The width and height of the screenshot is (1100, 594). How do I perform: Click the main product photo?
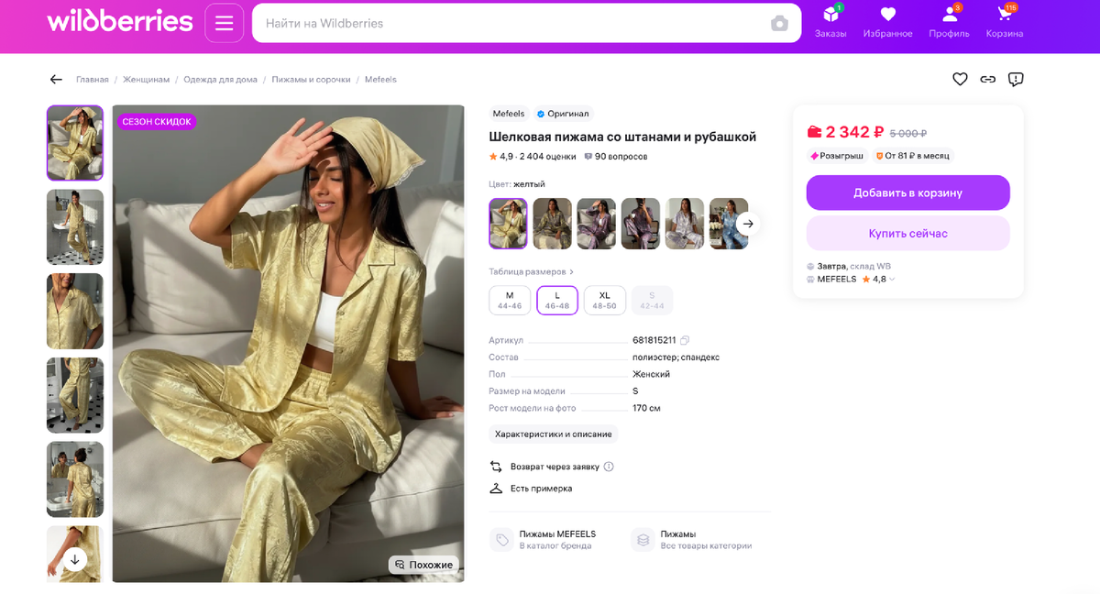click(x=289, y=344)
